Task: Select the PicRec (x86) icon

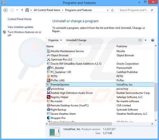Action: (x=48, y=80)
